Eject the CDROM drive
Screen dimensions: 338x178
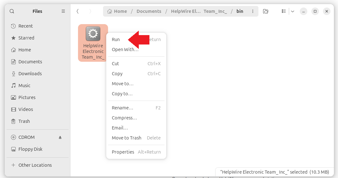coord(60,137)
